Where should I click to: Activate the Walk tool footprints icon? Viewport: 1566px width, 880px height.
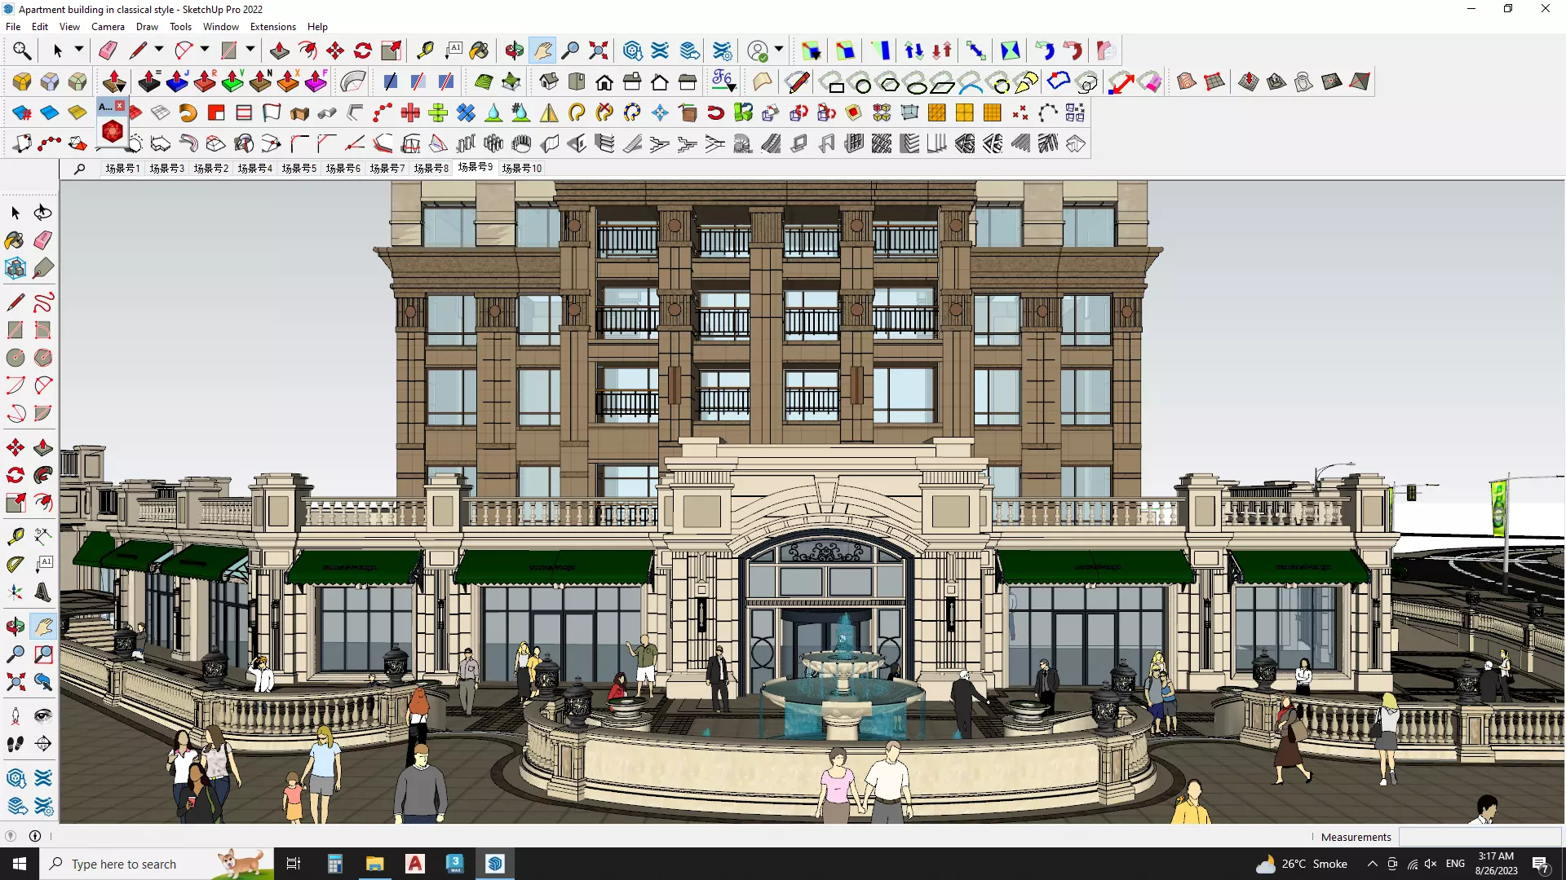[15, 744]
